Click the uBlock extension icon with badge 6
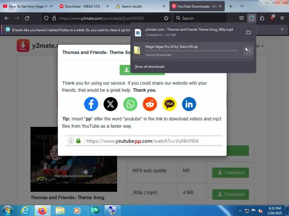The image size is (289, 216). point(272,18)
